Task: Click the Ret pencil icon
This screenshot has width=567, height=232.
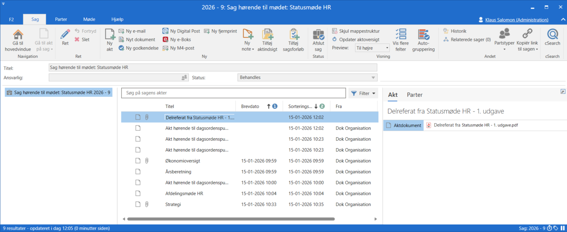Action: point(65,35)
